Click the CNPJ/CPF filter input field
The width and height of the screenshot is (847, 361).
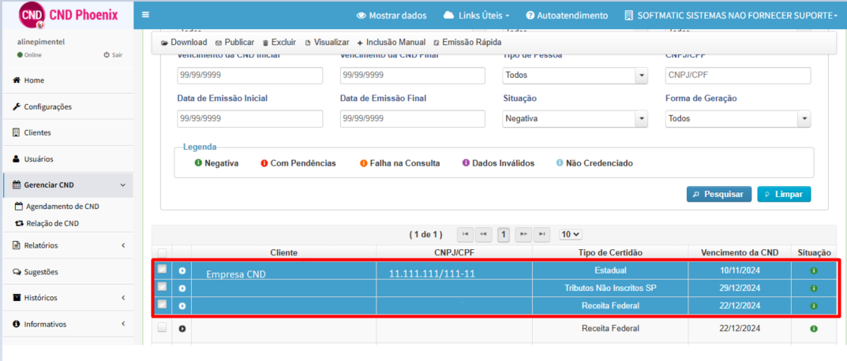click(738, 76)
